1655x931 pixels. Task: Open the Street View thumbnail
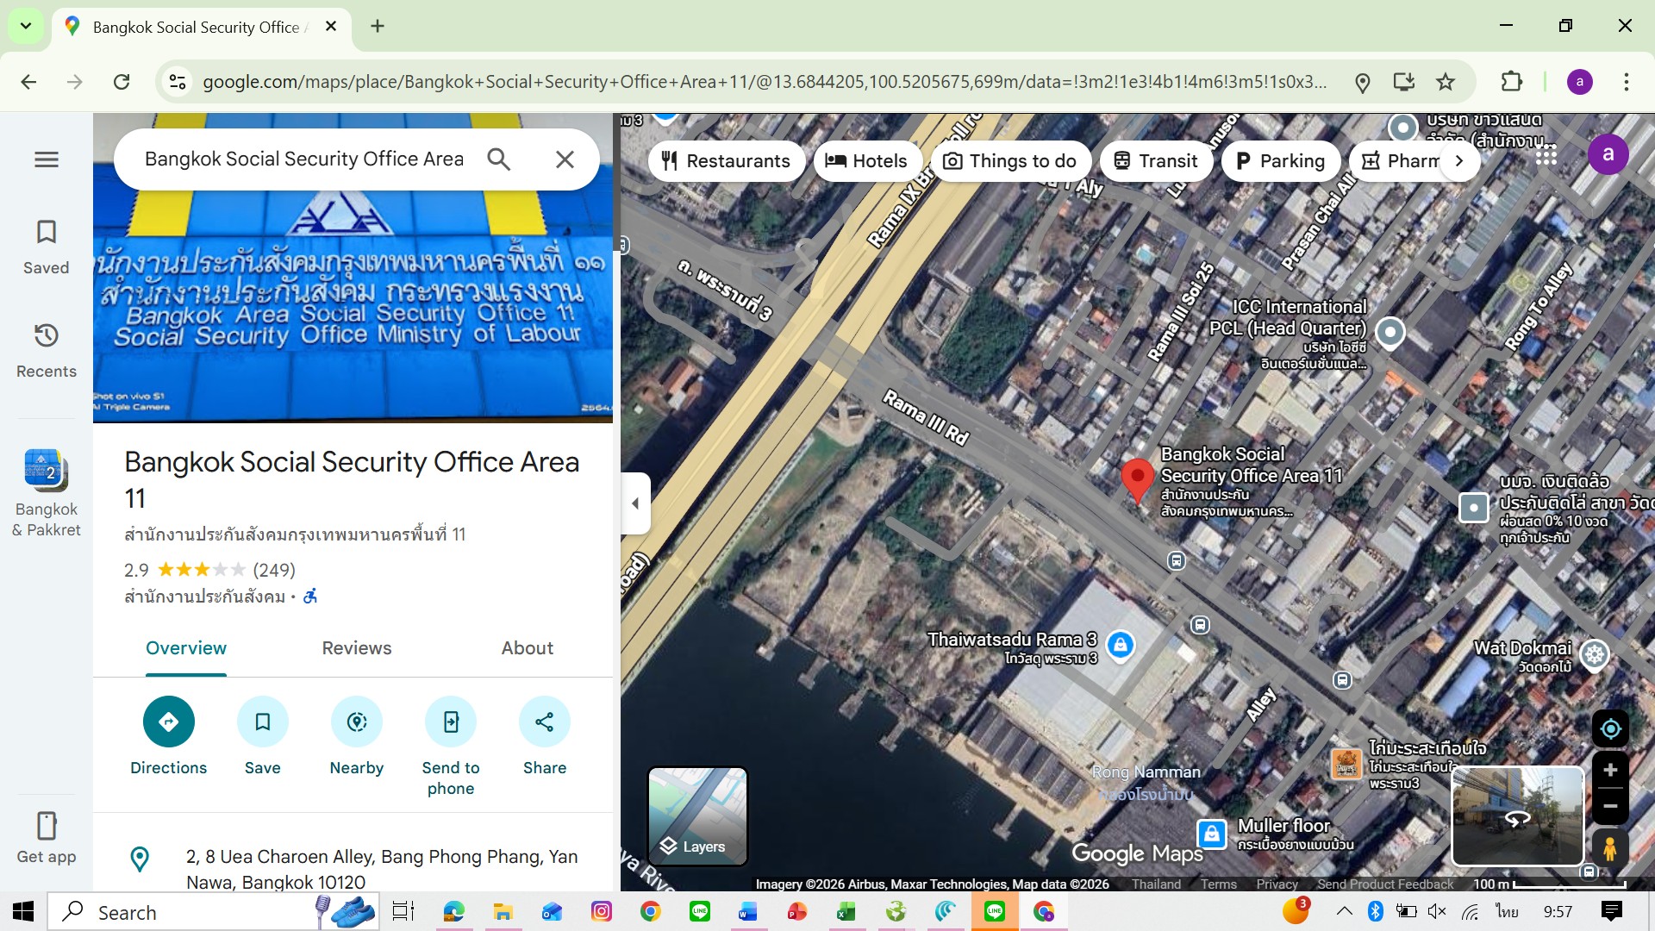point(1517,816)
